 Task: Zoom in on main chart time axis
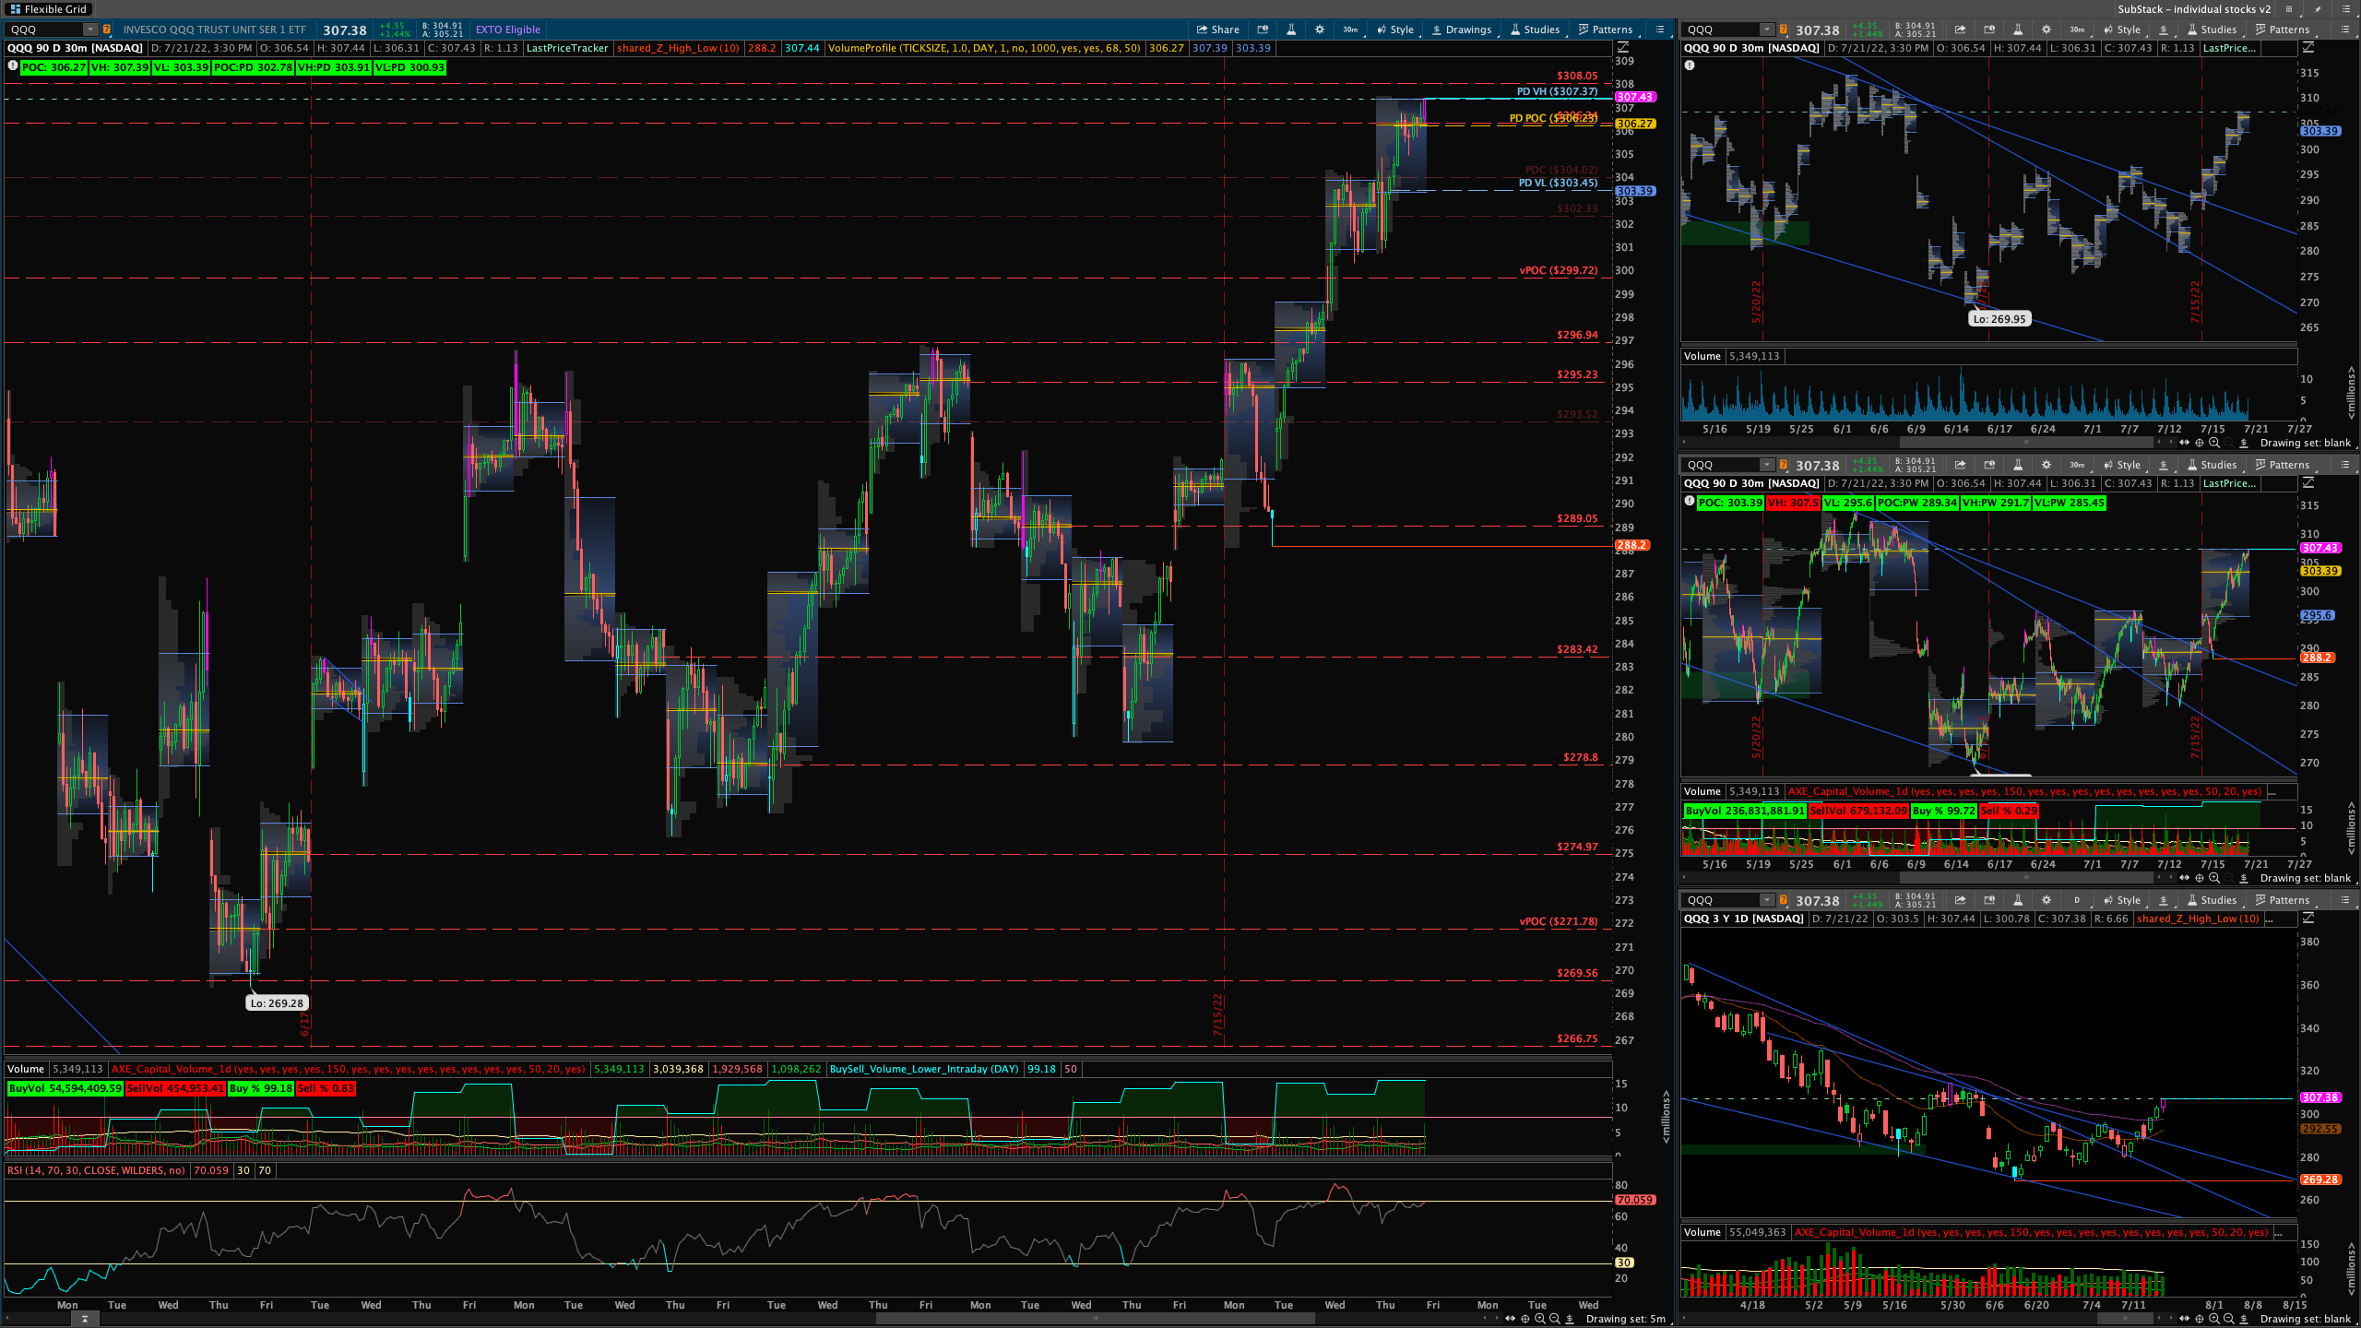pyautogui.click(x=1539, y=1319)
